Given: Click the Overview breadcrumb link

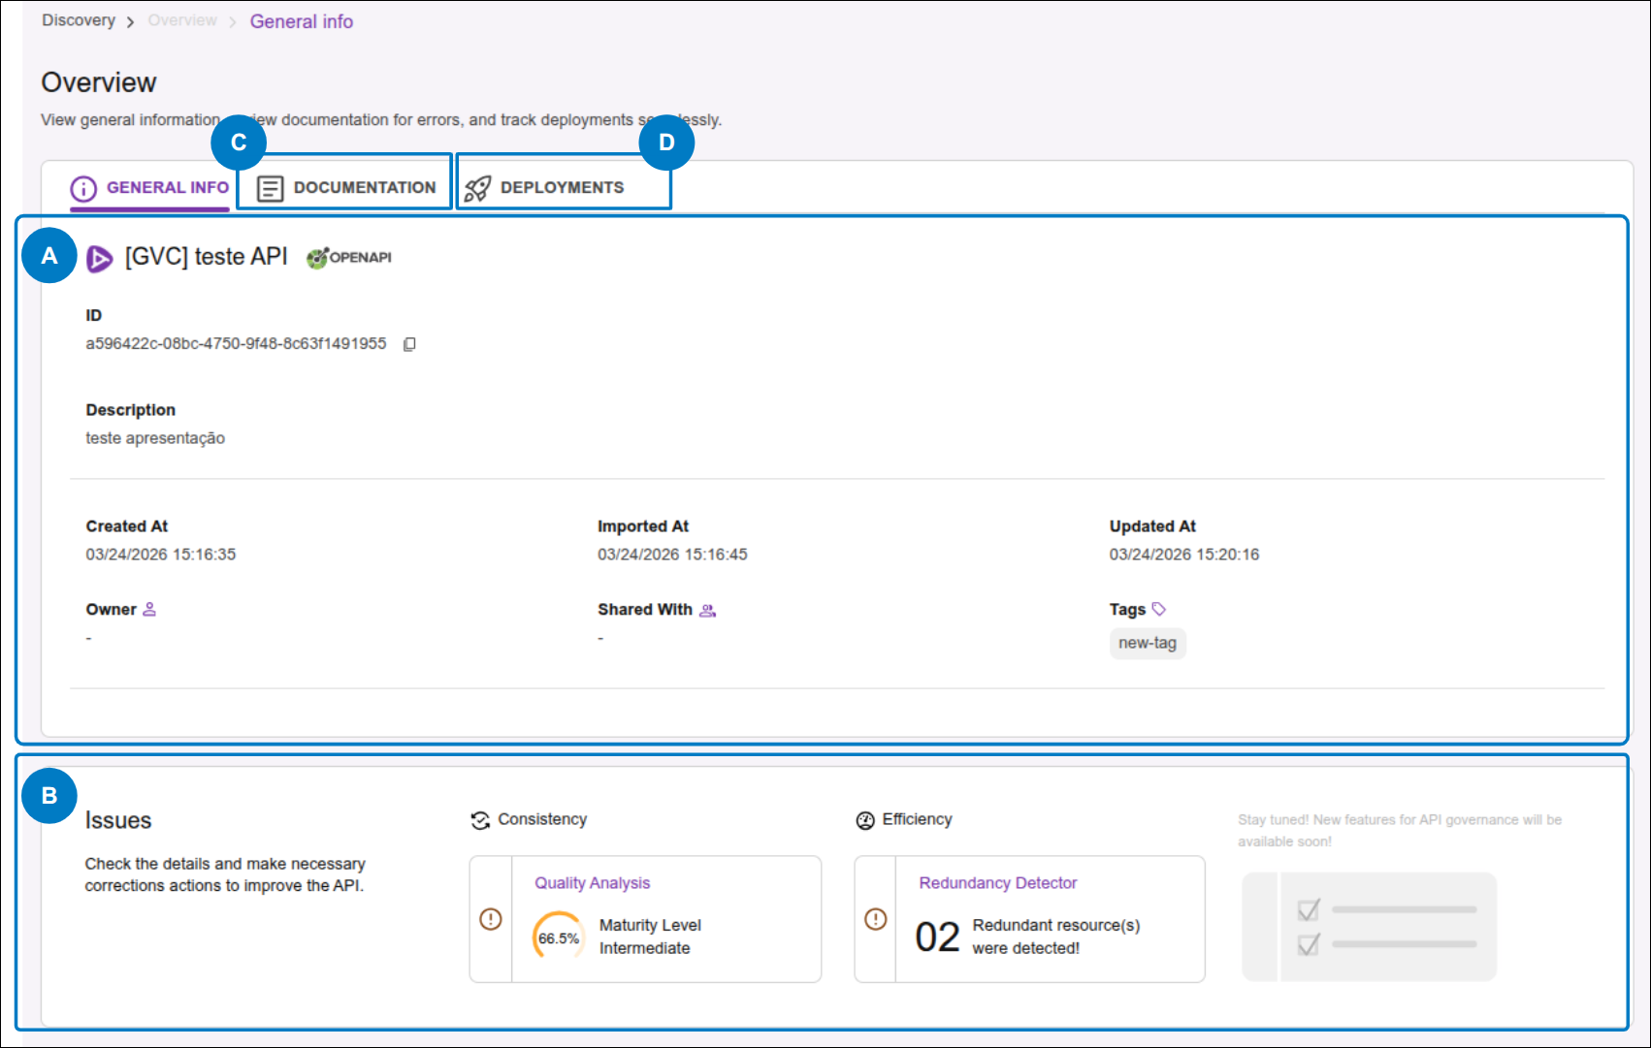Looking at the screenshot, I should tap(182, 21).
